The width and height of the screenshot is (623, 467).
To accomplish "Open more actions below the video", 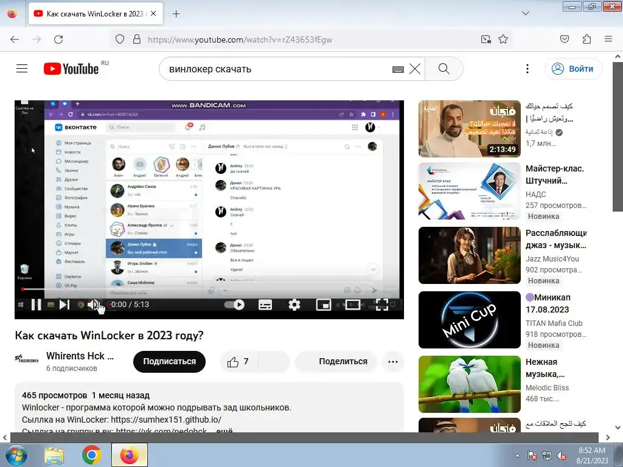I will click(x=393, y=362).
